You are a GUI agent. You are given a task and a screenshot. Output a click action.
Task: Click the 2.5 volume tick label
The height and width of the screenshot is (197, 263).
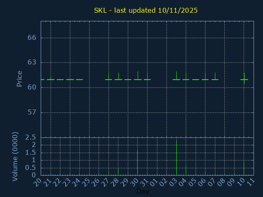[x=31, y=137]
